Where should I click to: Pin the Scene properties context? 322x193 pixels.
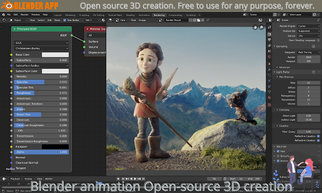(x=318, y=20)
